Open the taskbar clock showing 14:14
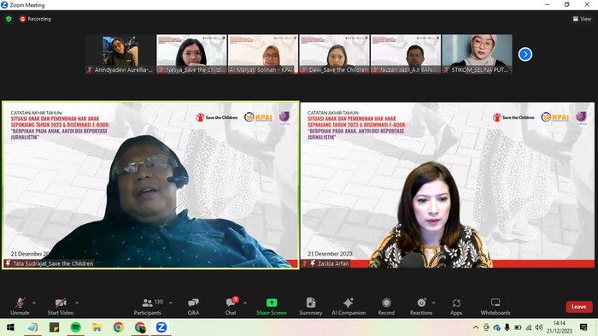 pyautogui.click(x=560, y=327)
